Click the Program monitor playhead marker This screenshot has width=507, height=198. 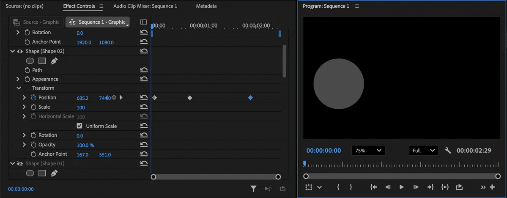pos(304,163)
